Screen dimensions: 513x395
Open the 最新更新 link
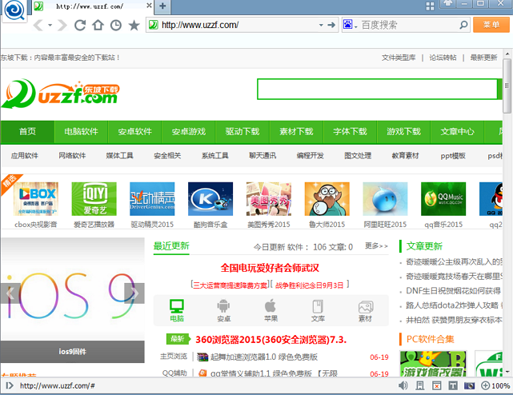tap(483, 58)
